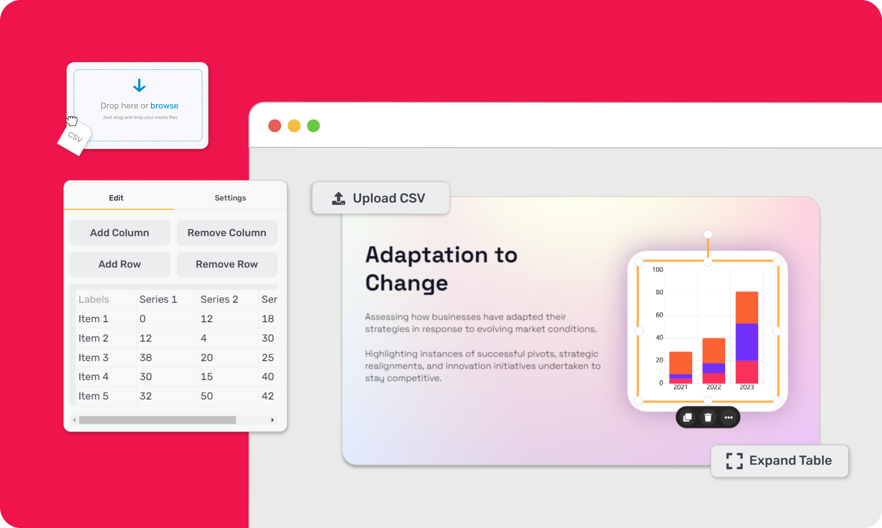Click the Upload CSV button
The height and width of the screenshot is (528, 882).
380,199
